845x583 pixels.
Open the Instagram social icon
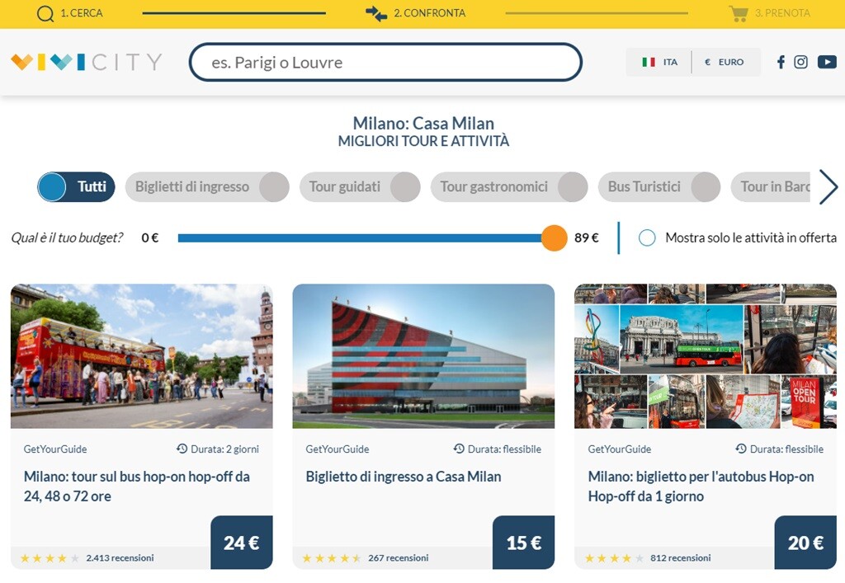pyautogui.click(x=800, y=62)
